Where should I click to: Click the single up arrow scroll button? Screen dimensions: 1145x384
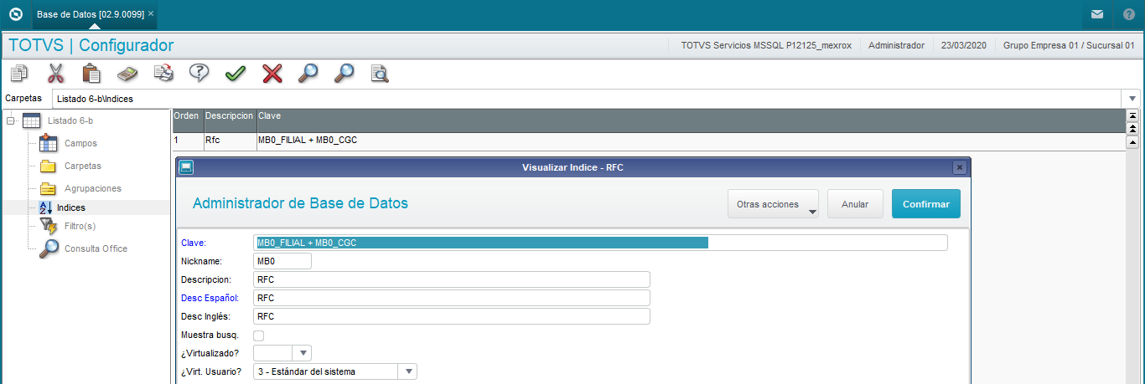pyautogui.click(x=1133, y=141)
